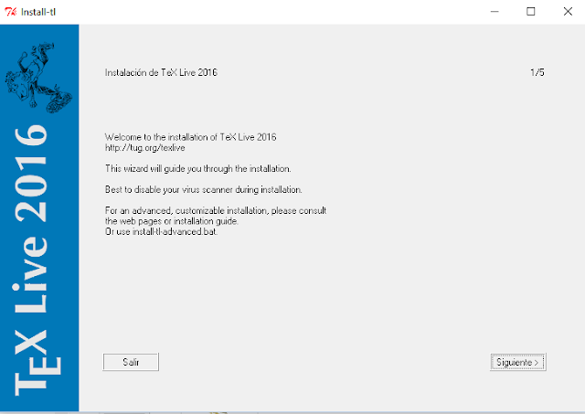Maximize the Install-tl window
Image resolution: width=585 pixels, height=414 pixels.
click(530, 12)
